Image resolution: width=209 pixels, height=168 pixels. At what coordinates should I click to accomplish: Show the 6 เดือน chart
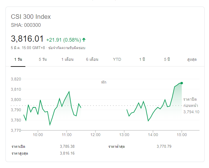coord(92,60)
